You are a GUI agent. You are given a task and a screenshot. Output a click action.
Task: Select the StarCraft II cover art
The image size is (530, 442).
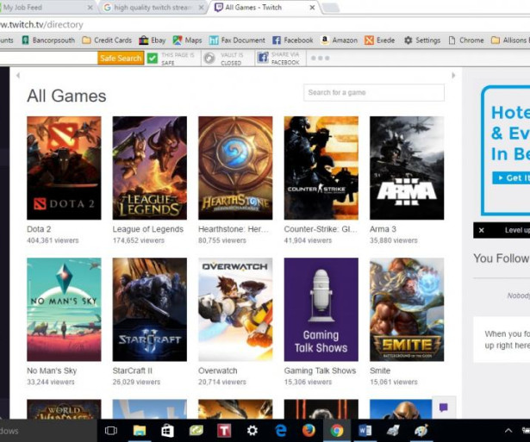pos(149,309)
